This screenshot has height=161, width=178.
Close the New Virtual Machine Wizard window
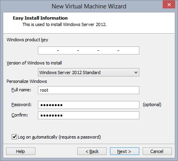(x=169, y=4)
